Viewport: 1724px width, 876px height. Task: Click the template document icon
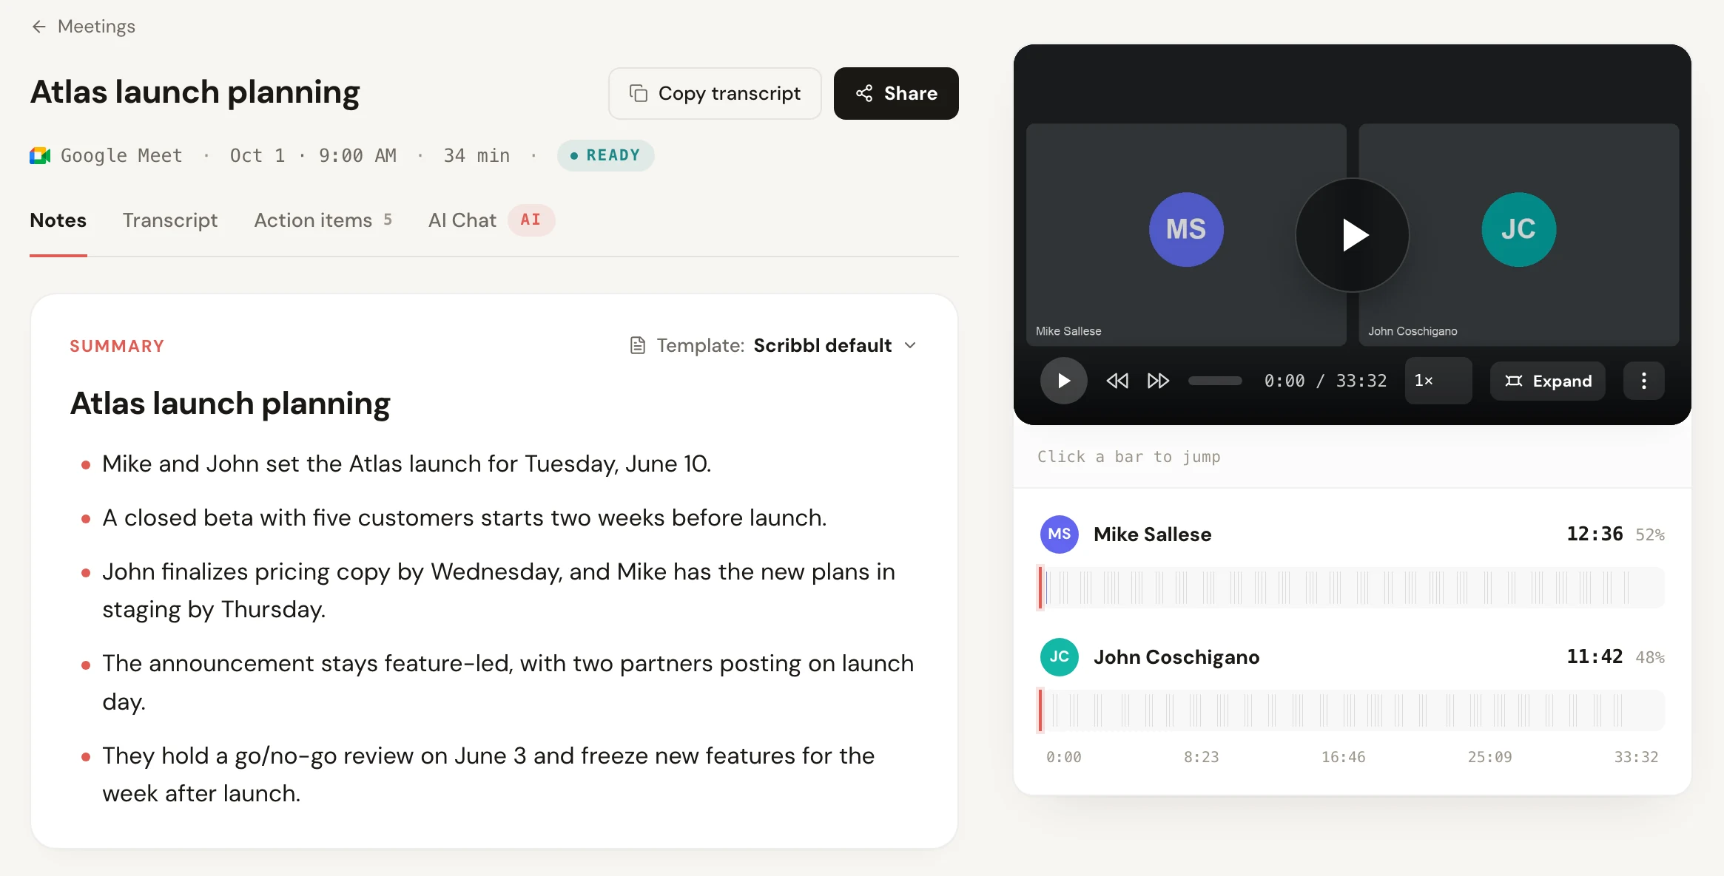pyautogui.click(x=638, y=345)
